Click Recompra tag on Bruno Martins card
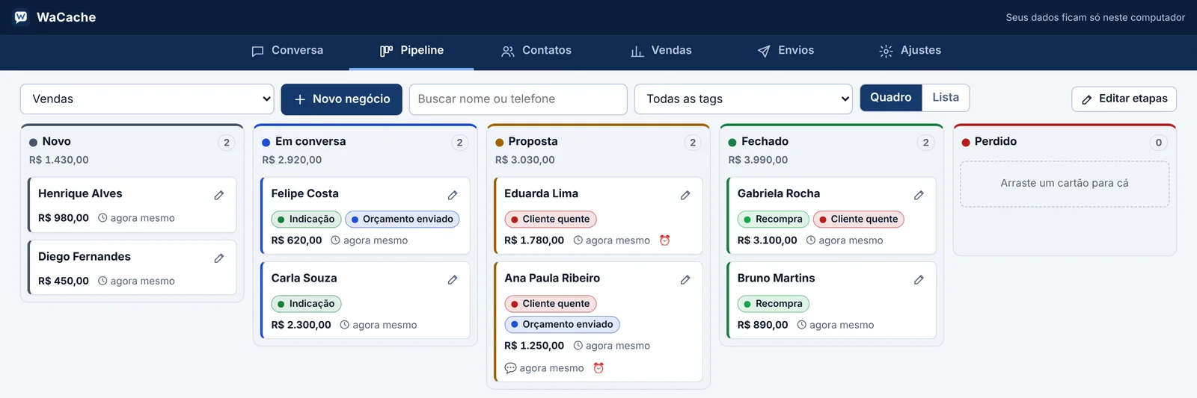 point(774,304)
